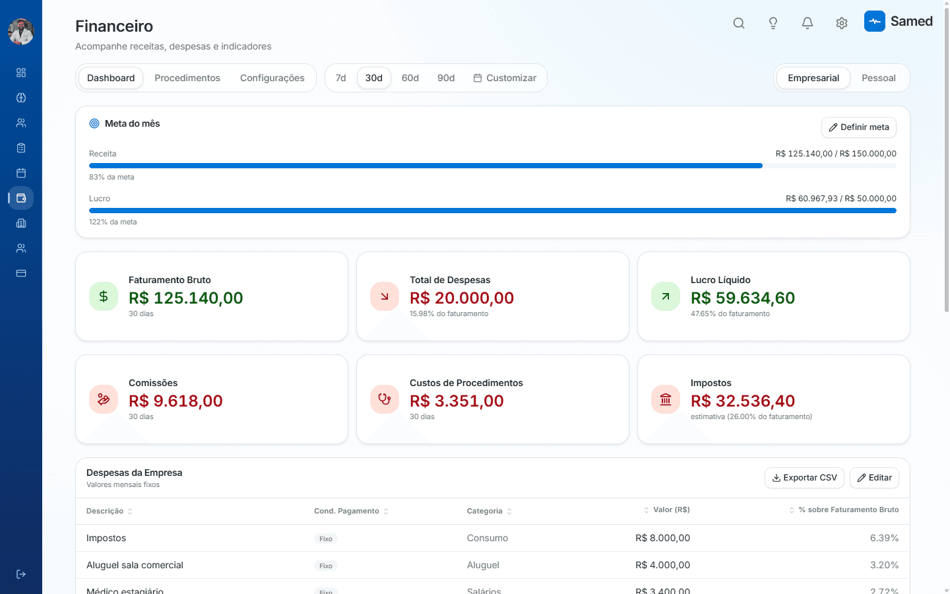Viewport: 950px width, 594px height.
Task: Click the Samed brand name
Action: [912, 21]
